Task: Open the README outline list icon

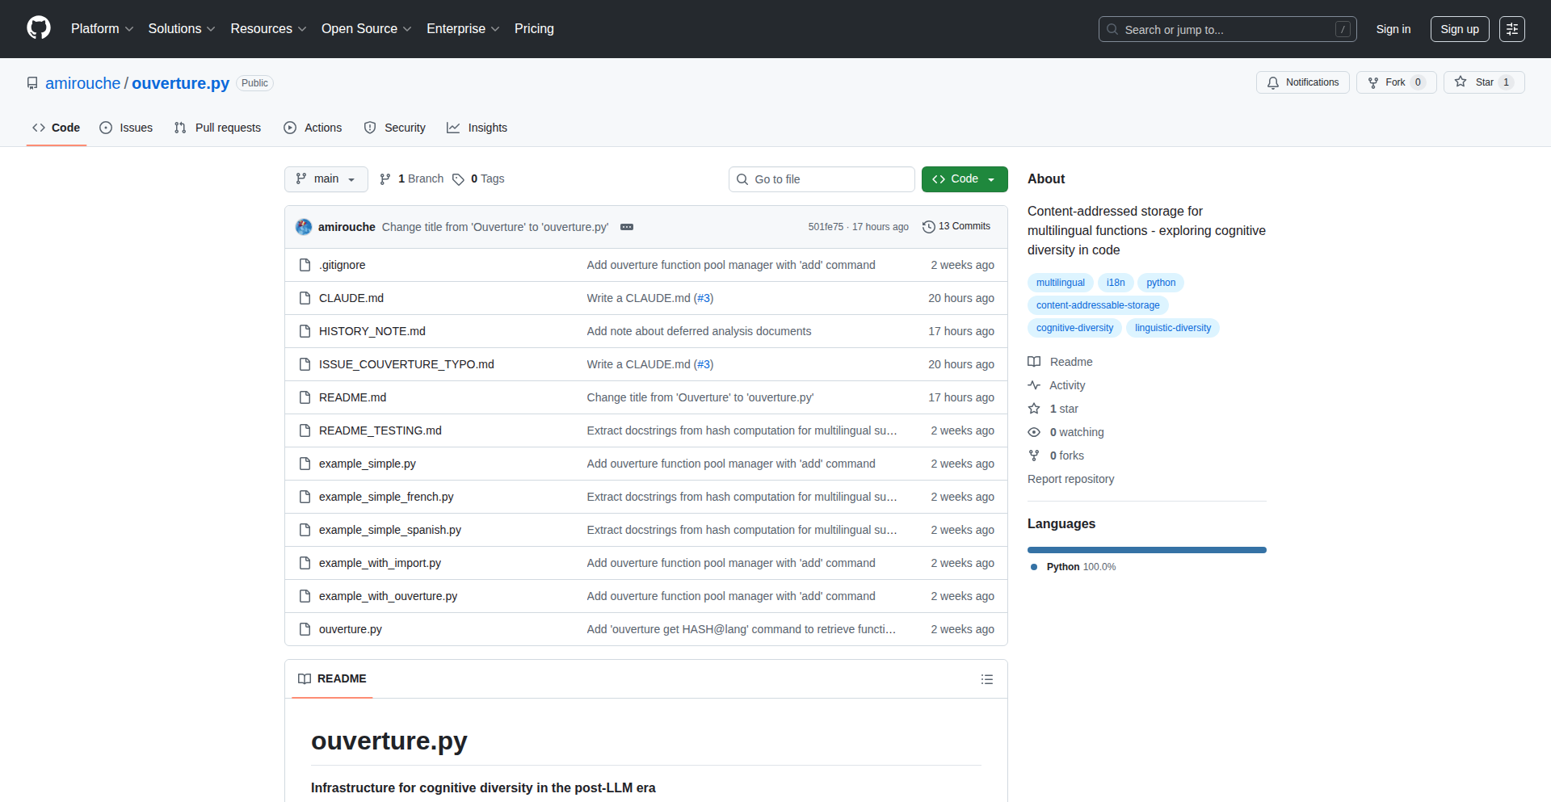Action: [986, 679]
